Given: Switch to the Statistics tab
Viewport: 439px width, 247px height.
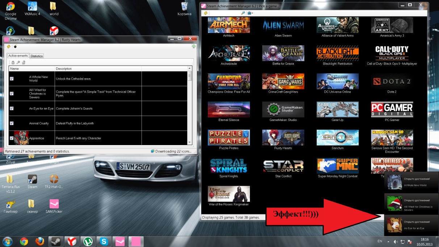Looking at the screenshot, I should (x=37, y=56).
